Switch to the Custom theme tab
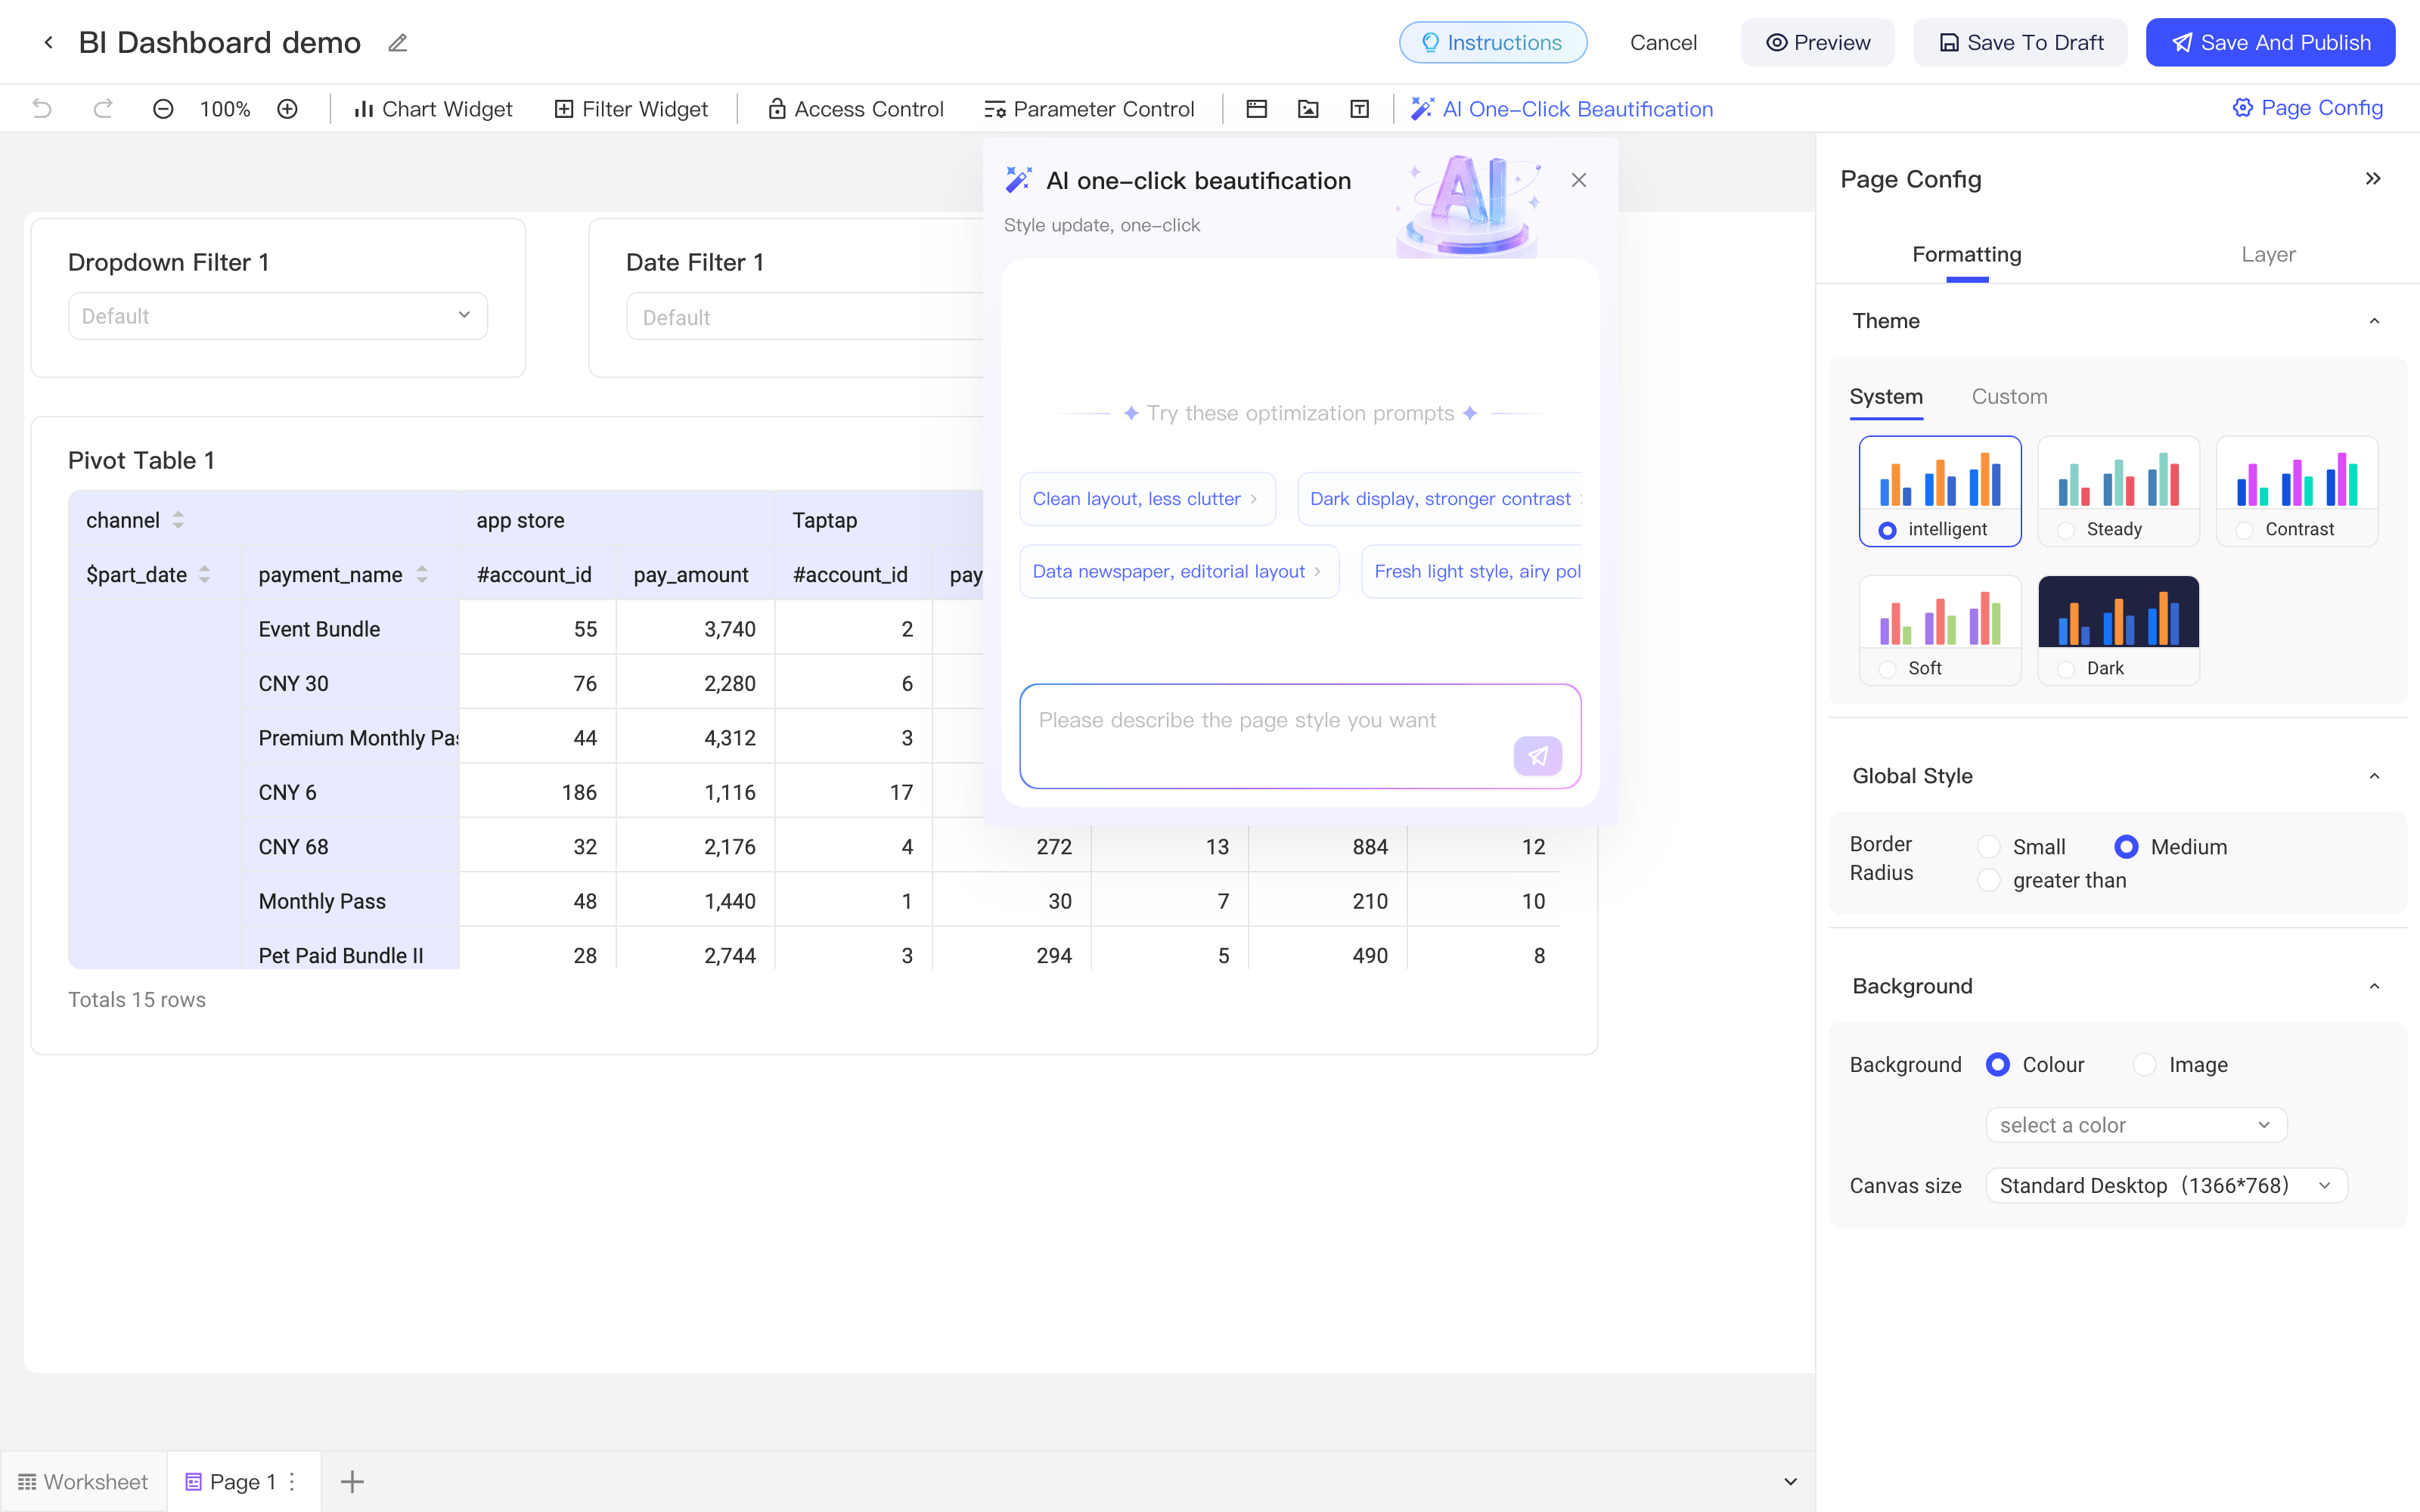Screen dimensions: 2420x1512 point(2009,396)
